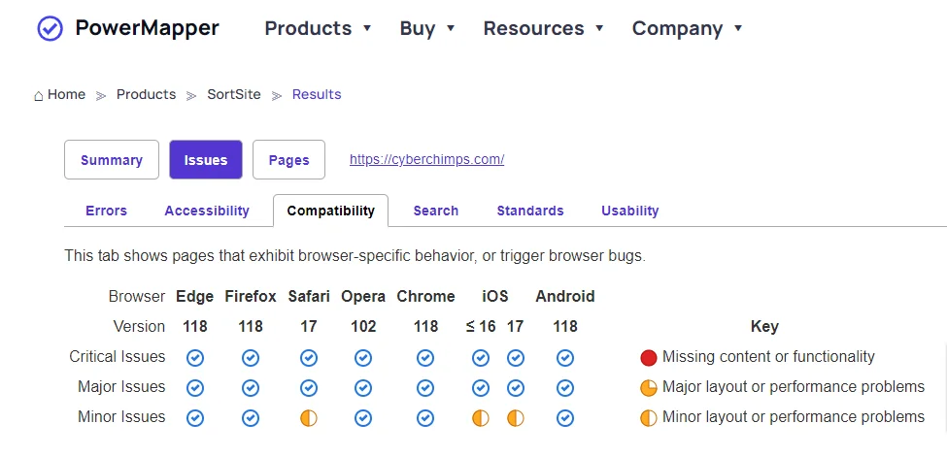The image size is (947, 456).
Task: Click Chrome Major Issues check icon
Action: pyautogui.click(x=425, y=388)
